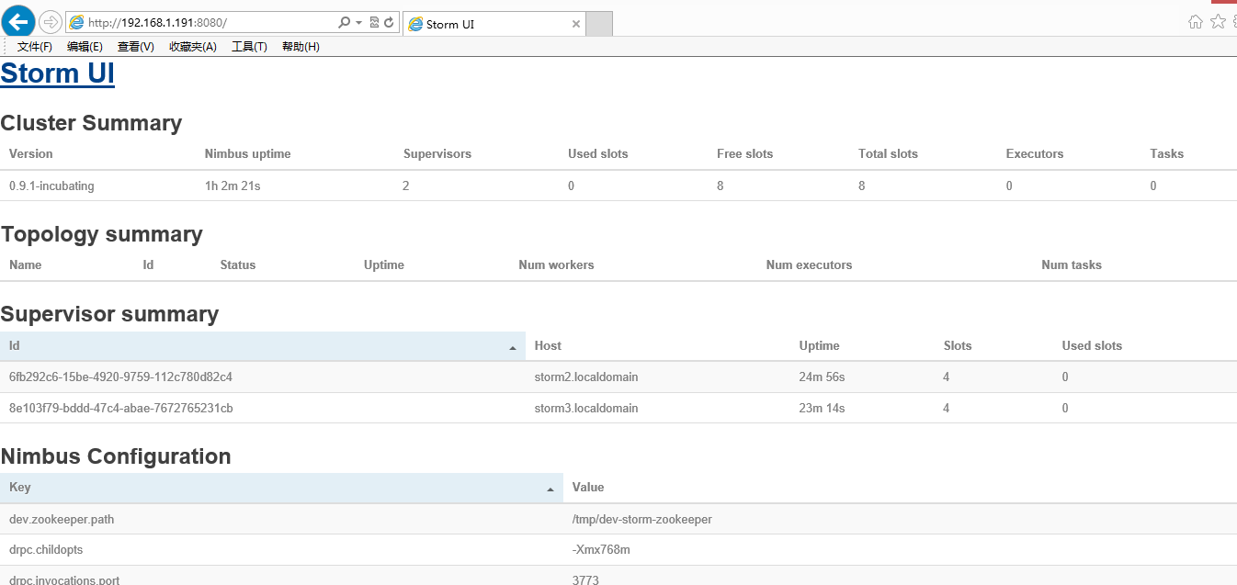The width and height of the screenshot is (1237, 585).
Task: Select the dev.zookeeper.path key
Action: click(62, 519)
